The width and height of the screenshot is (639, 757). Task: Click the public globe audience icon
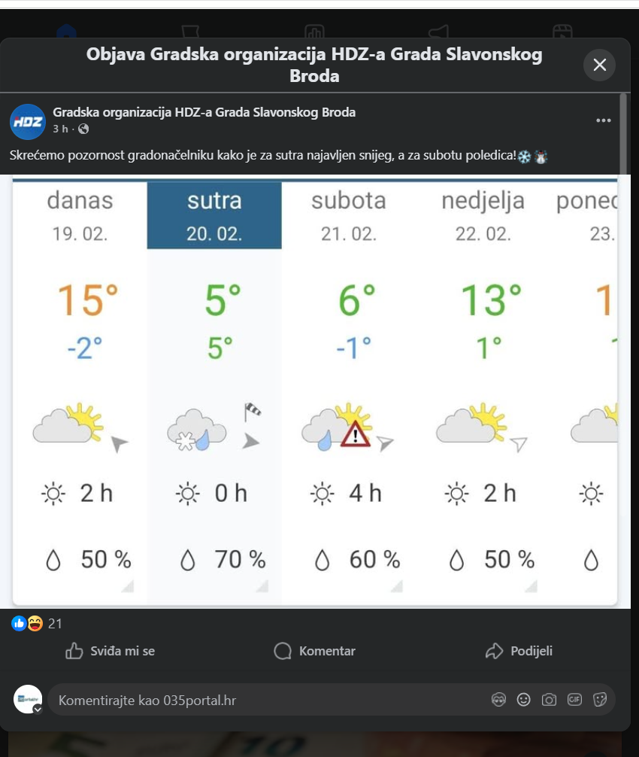click(x=83, y=129)
